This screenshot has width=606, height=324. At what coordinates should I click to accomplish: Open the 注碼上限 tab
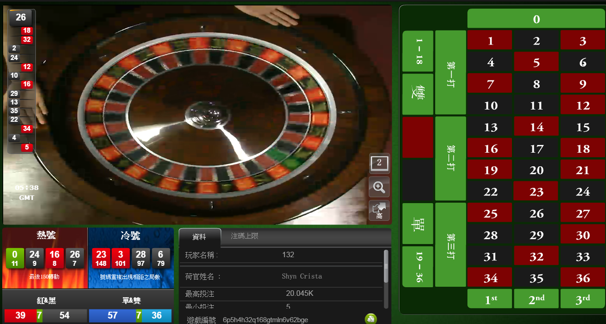click(x=244, y=236)
